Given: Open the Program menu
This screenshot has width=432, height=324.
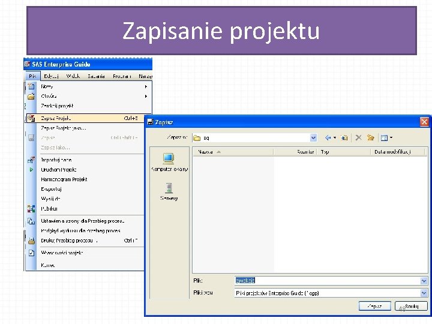Looking at the screenshot, I should [122, 76].
